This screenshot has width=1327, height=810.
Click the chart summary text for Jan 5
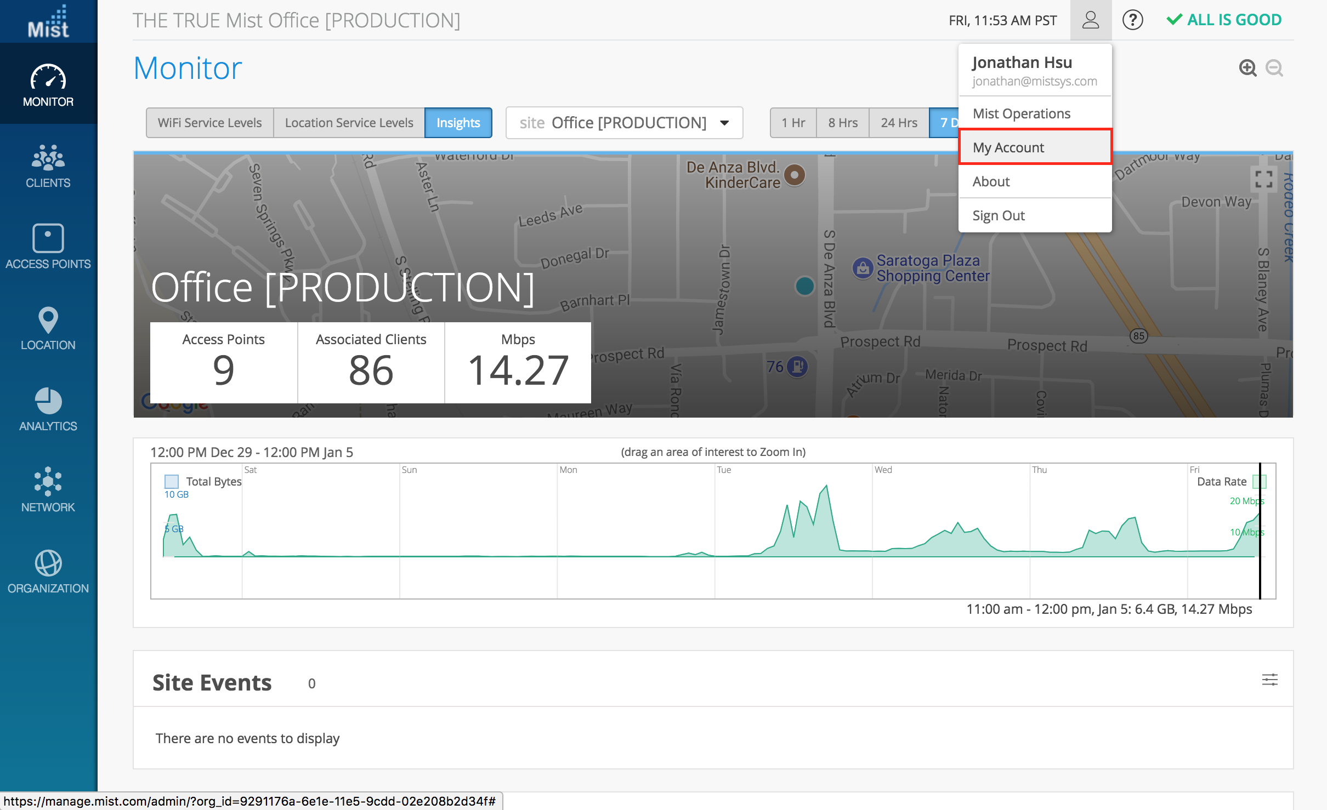point(1109,609)
